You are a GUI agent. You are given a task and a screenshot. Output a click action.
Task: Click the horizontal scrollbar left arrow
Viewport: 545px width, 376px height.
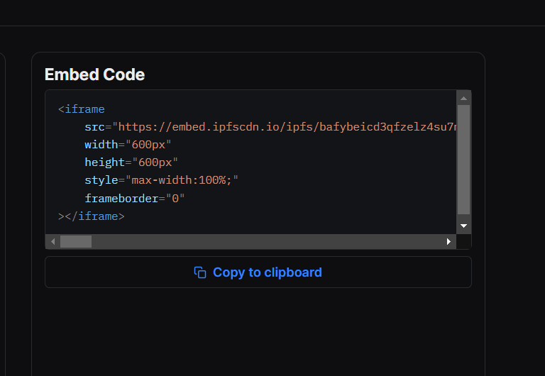point(53,242)
